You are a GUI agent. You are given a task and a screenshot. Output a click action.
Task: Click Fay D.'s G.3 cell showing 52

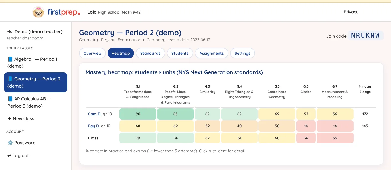click(x=208, y=126)
